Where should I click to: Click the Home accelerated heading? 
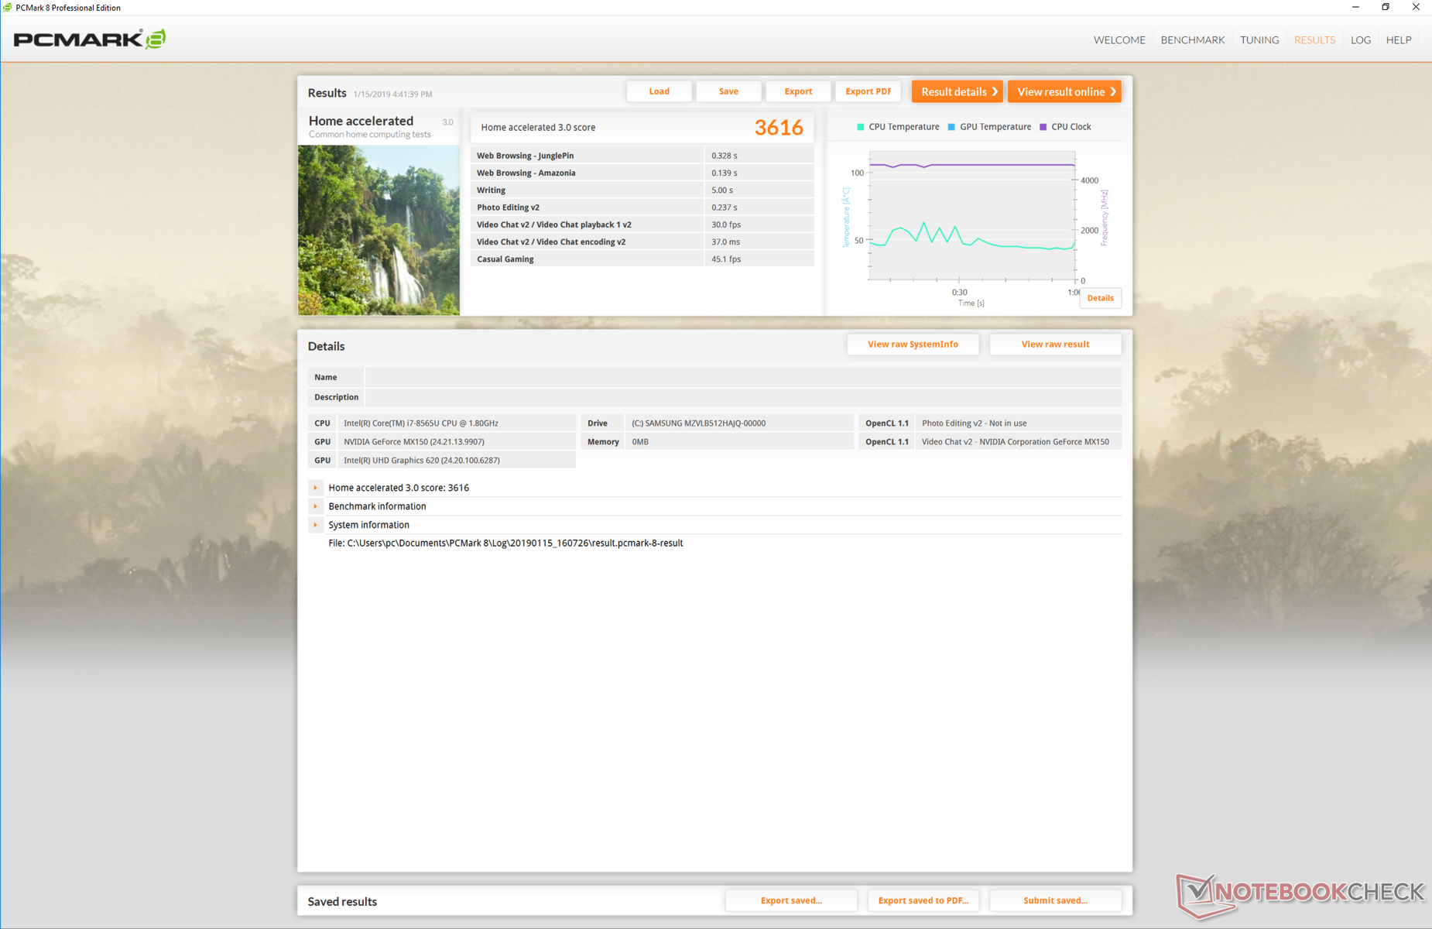click(361, 121)
